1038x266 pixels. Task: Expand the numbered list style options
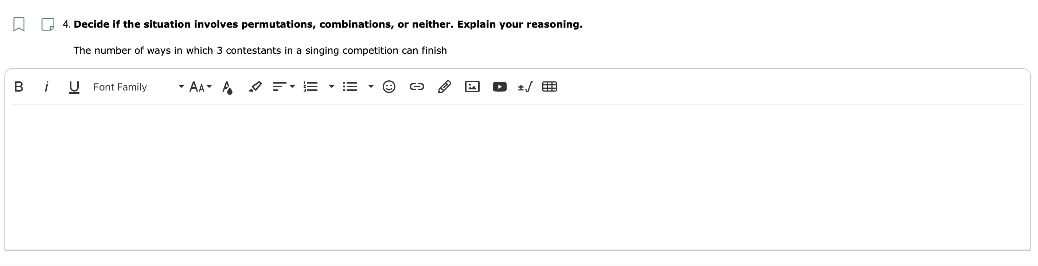pos(331,87)
